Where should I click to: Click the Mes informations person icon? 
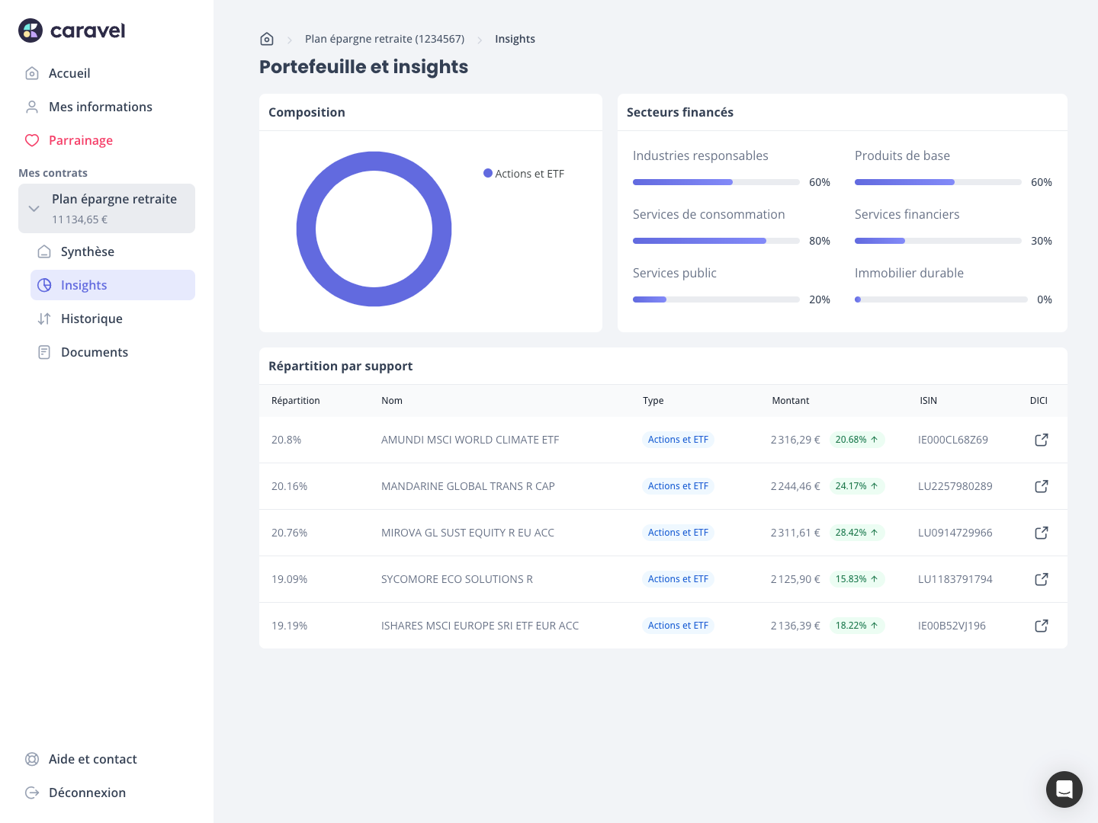tap(32, 107)
